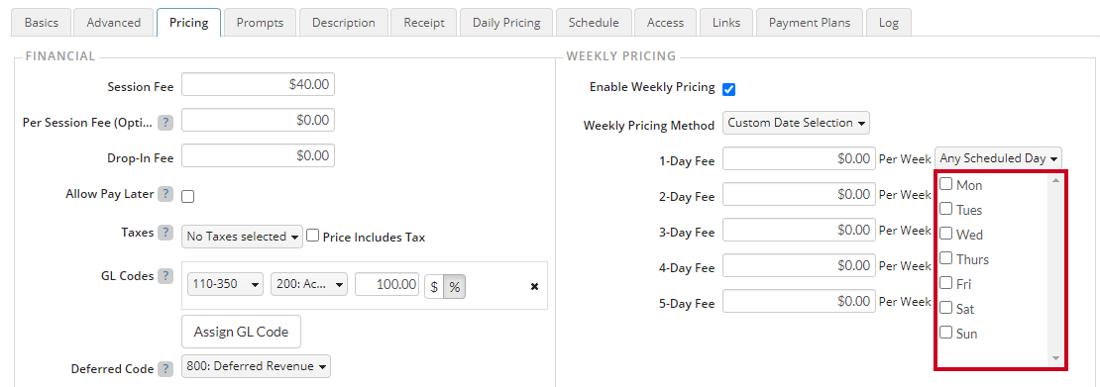
Task: Open the Payment Plans tab
Action: coord(810,23)
